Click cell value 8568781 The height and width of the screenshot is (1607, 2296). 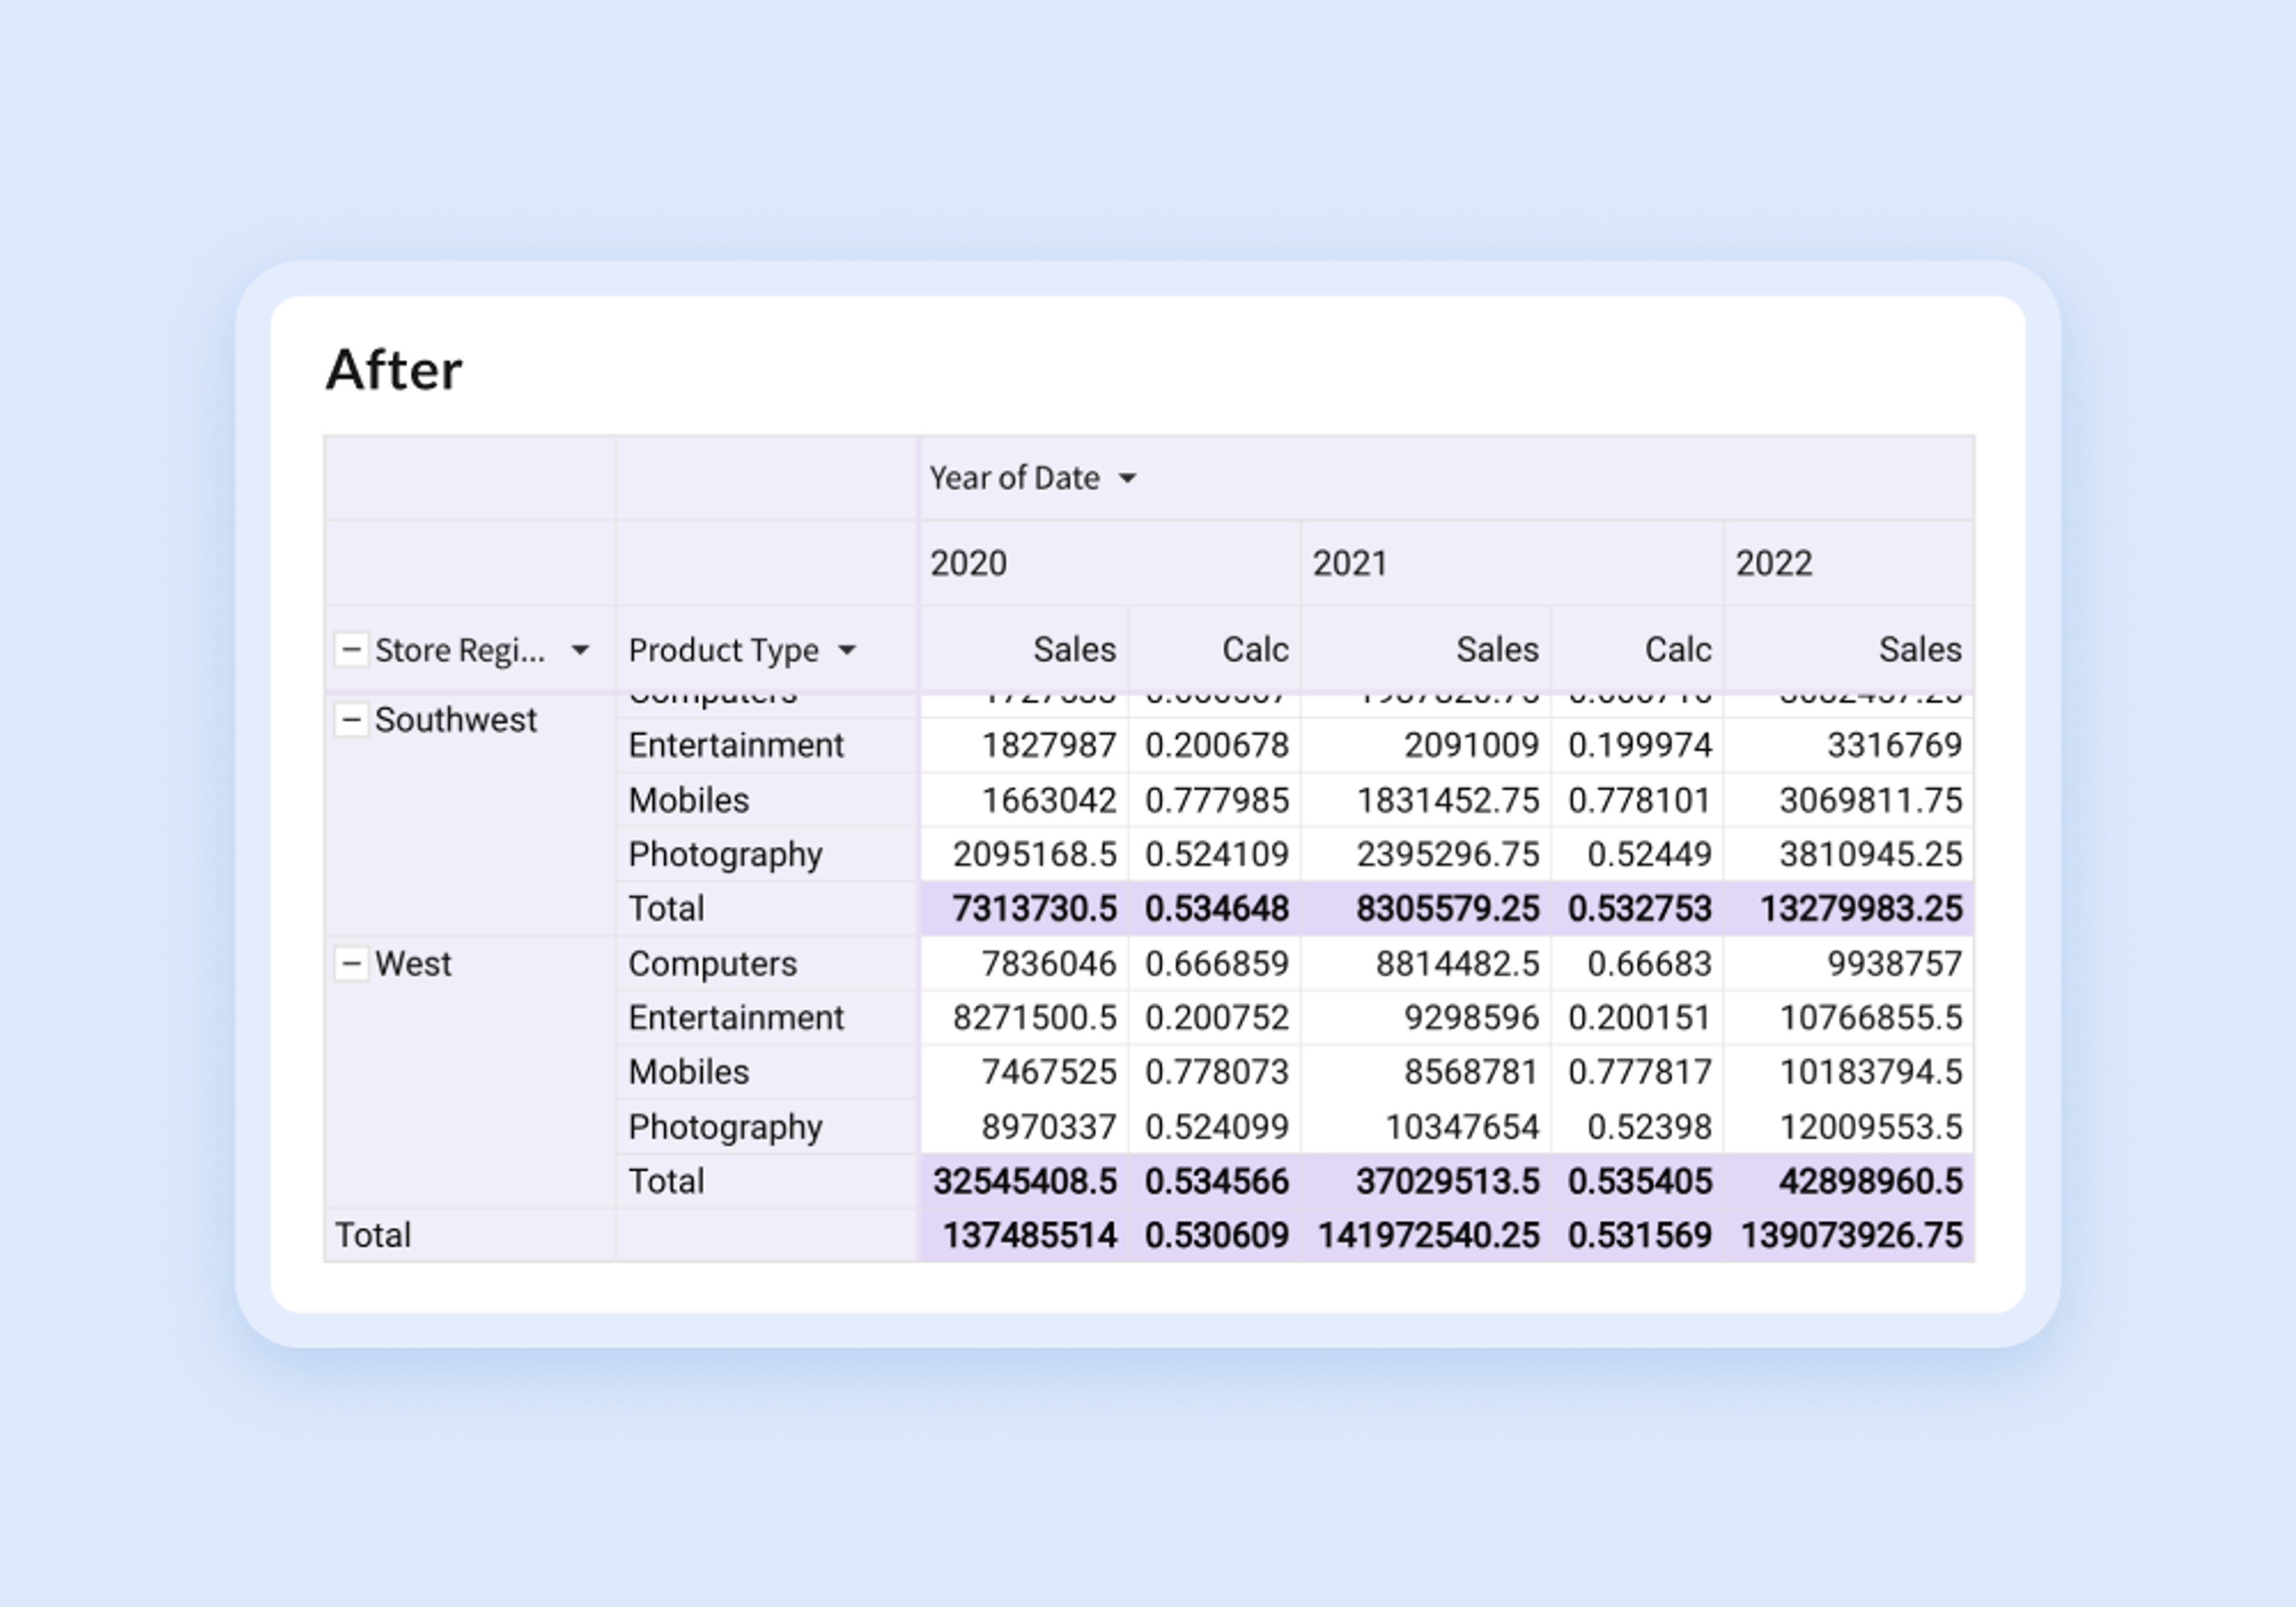point(1471,1072)
